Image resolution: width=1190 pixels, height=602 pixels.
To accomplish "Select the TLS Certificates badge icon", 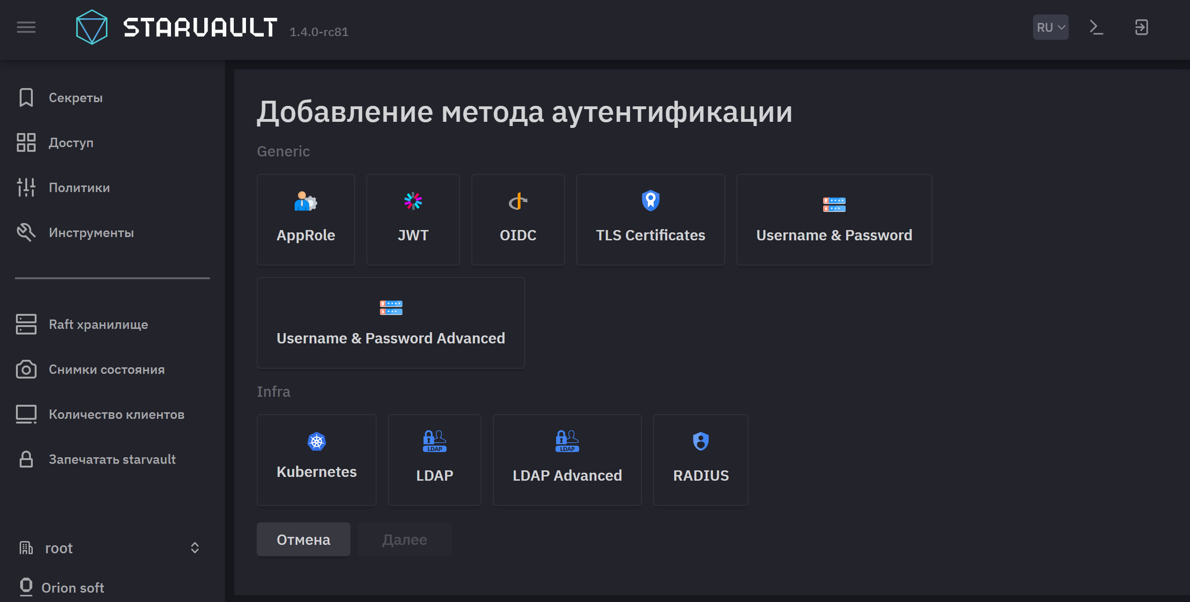I will [651, 201].
